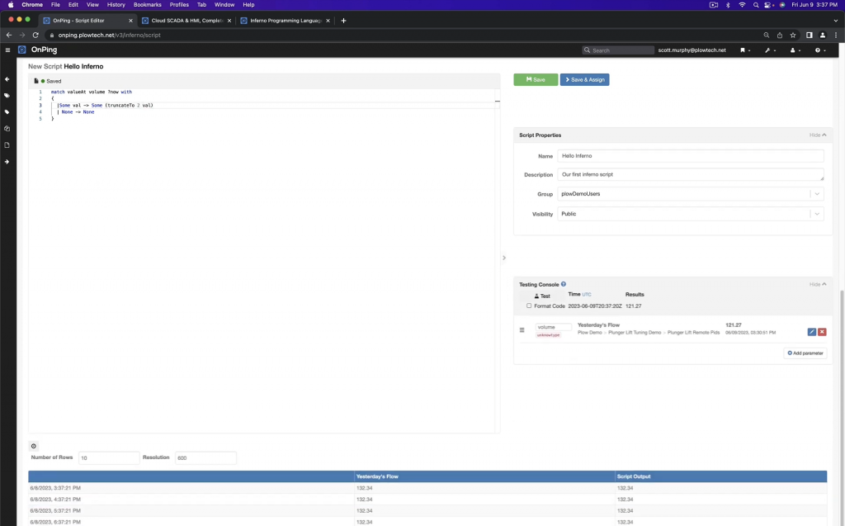
Task: Open the single-tag icon in the sidebar
Action: (7, 112)
